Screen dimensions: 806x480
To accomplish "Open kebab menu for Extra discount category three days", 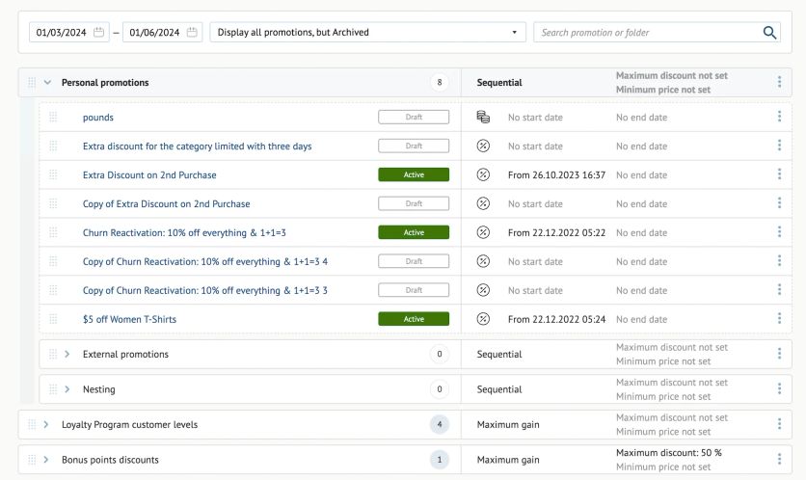I will pos(779,146).
